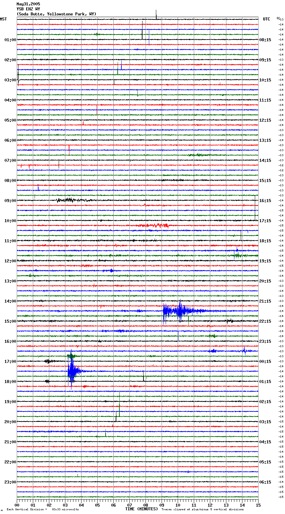The image size is (285, 514).
Task: Click the red burst on the 10:15 MST trace
Action: (153, 226)
